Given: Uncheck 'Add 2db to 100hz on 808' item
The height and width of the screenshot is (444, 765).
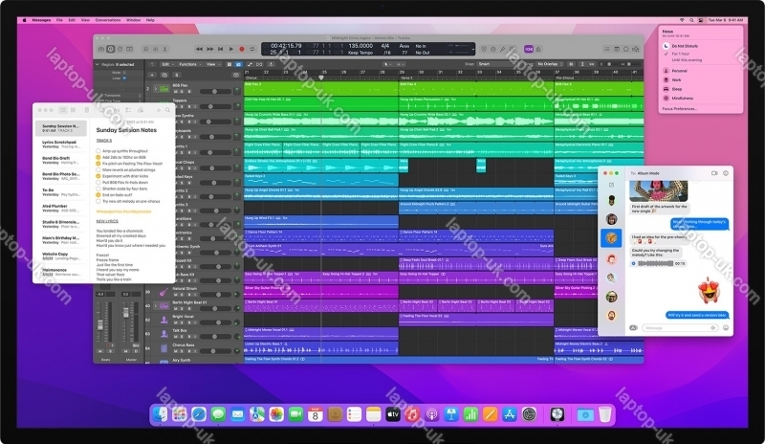Looking at the screenshot, I should pos(98,158).
